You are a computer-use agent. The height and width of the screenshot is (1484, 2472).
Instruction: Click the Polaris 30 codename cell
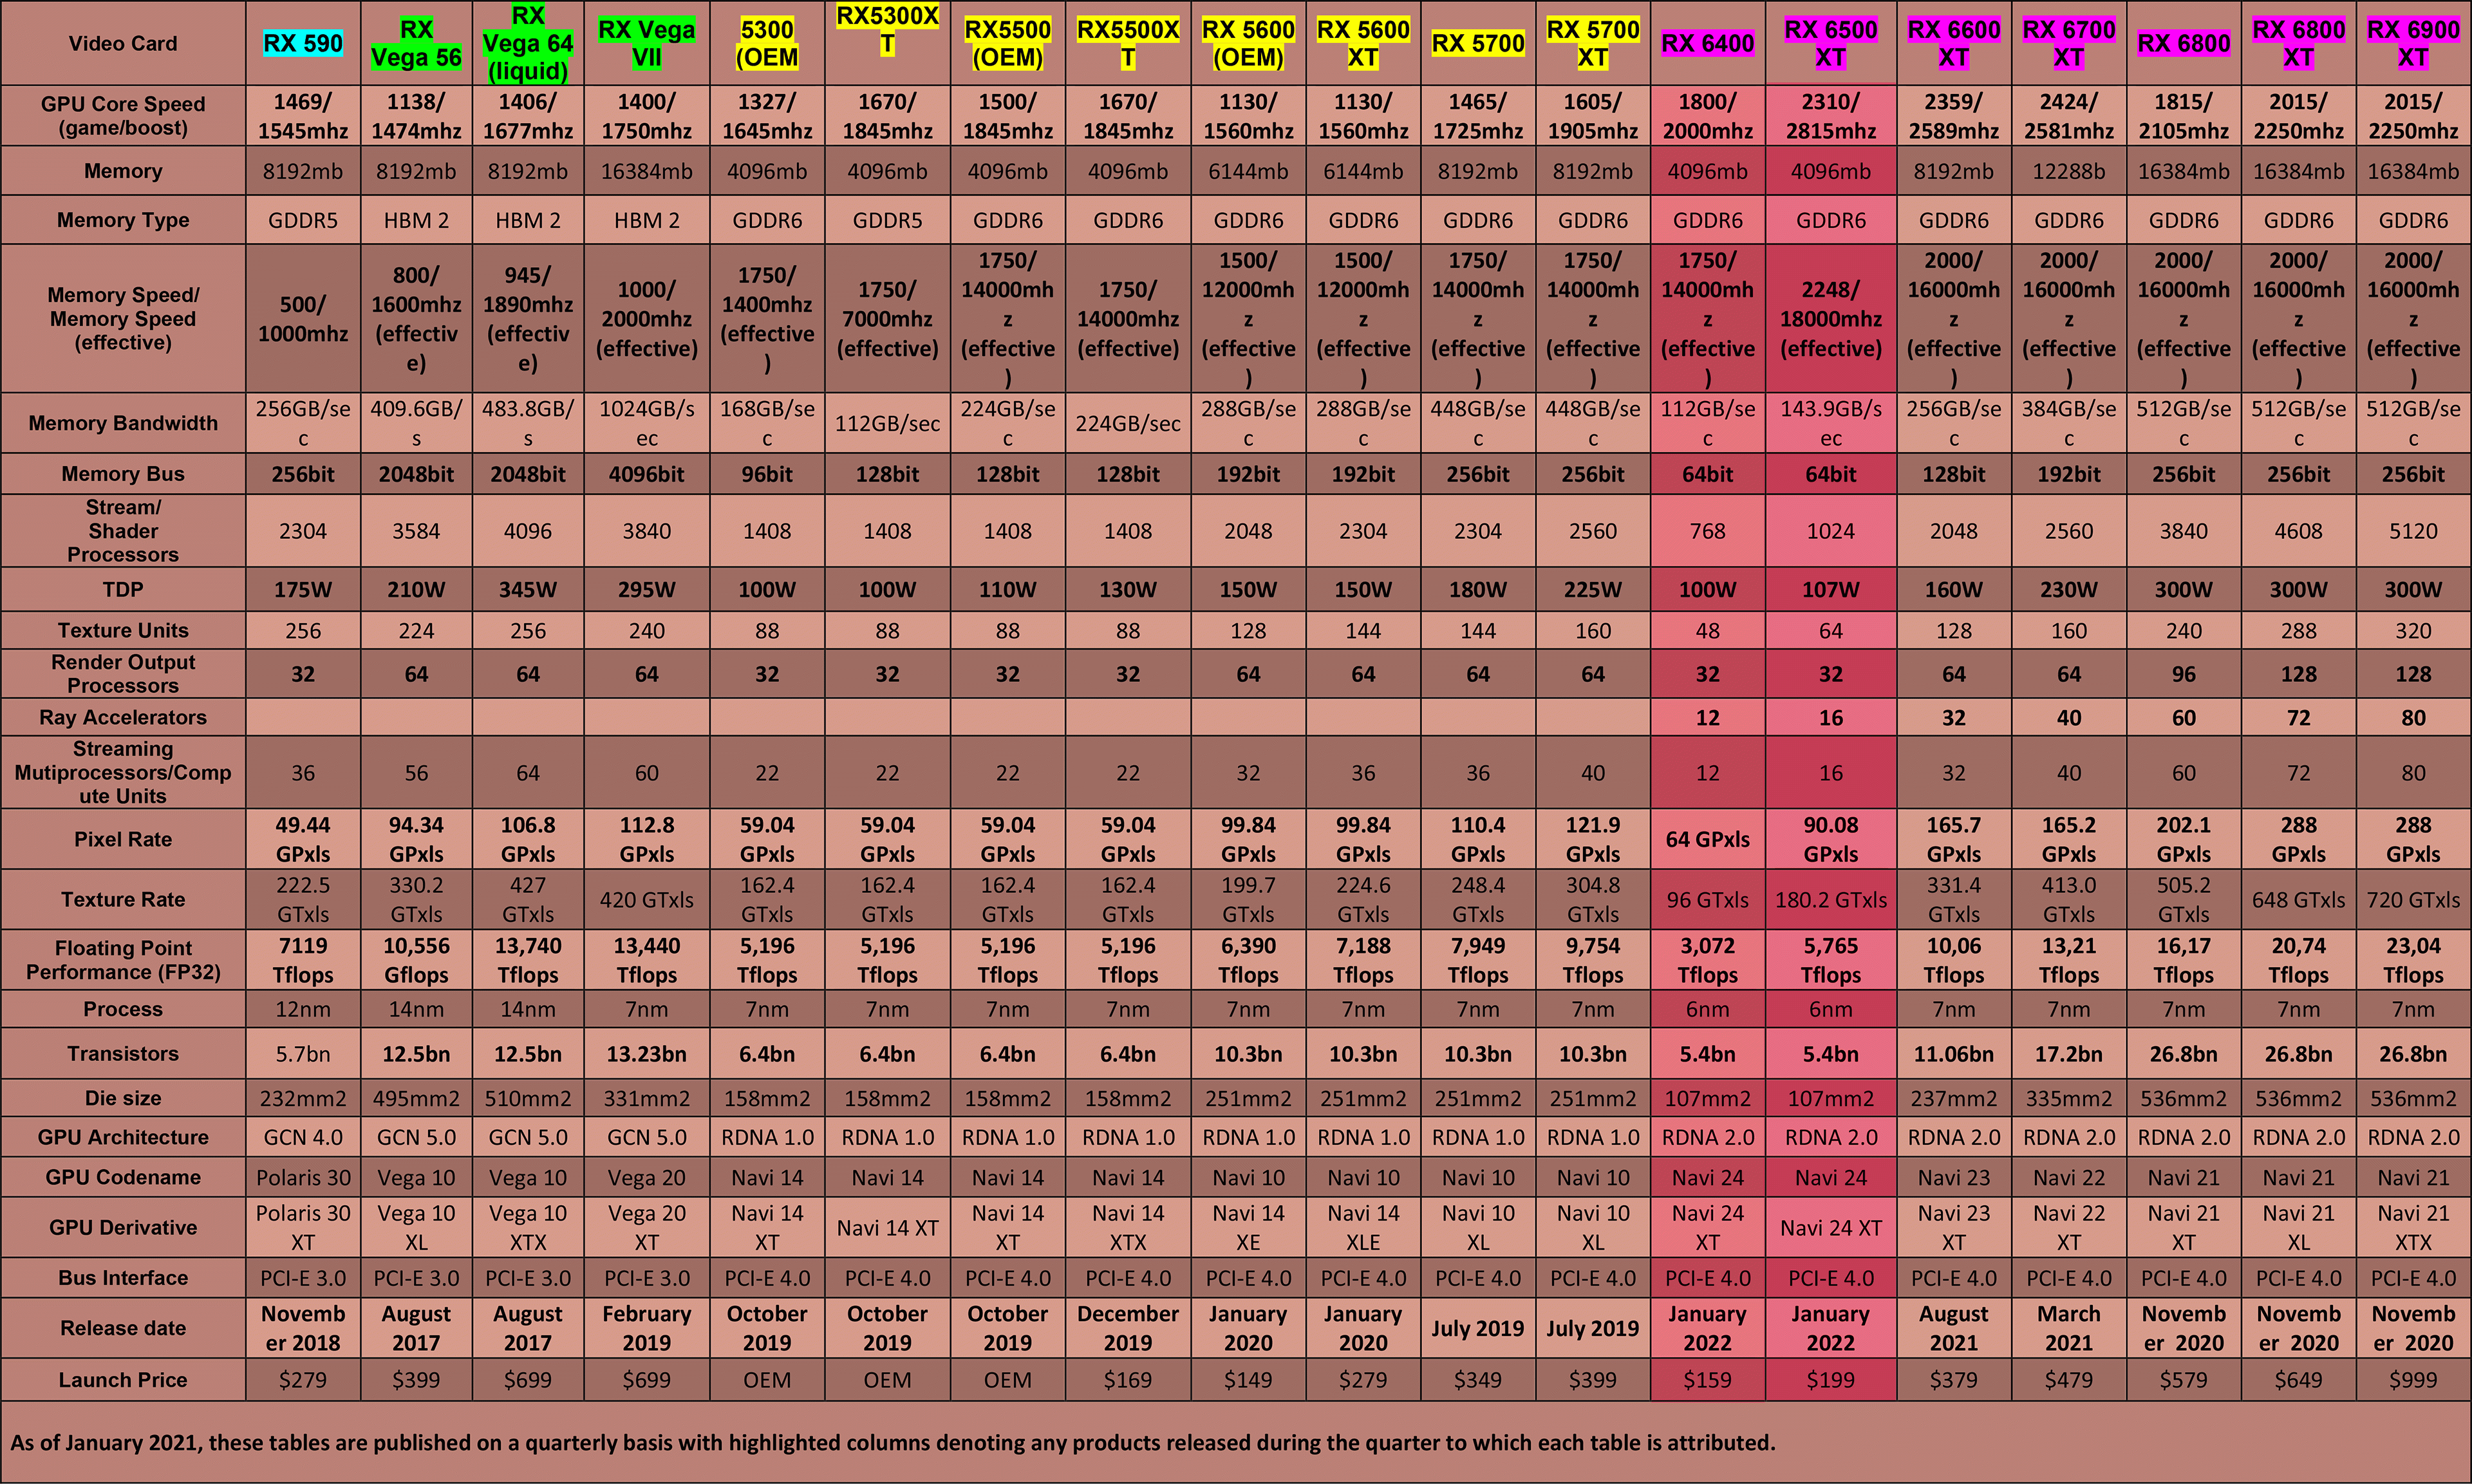pos(303,1177)
